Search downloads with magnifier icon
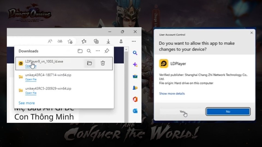Viewport: 262px width, 147px height. pyautogui.click(x=89, y=51)
